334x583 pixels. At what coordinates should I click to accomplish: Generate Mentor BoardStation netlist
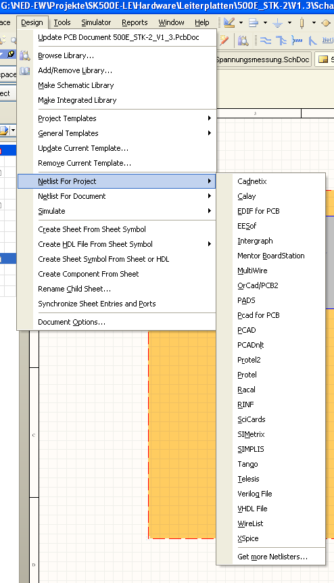(x=271, y=256)
